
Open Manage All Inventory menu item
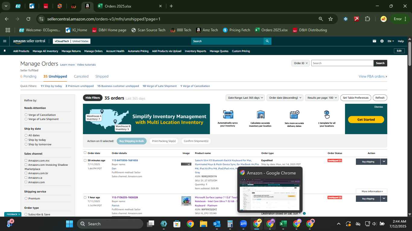click(x=45, y=51)
